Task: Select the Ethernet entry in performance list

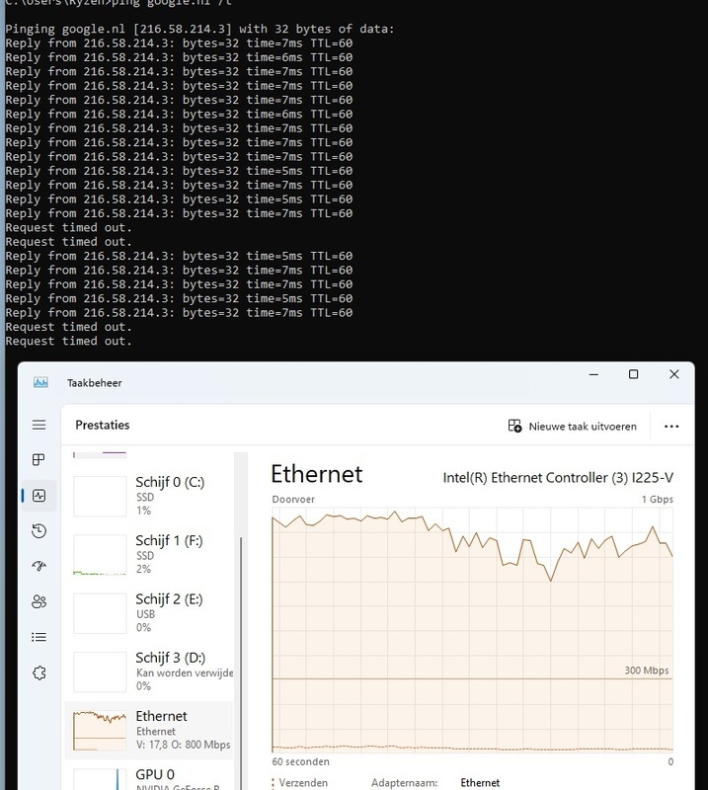Action: point(150,730)
